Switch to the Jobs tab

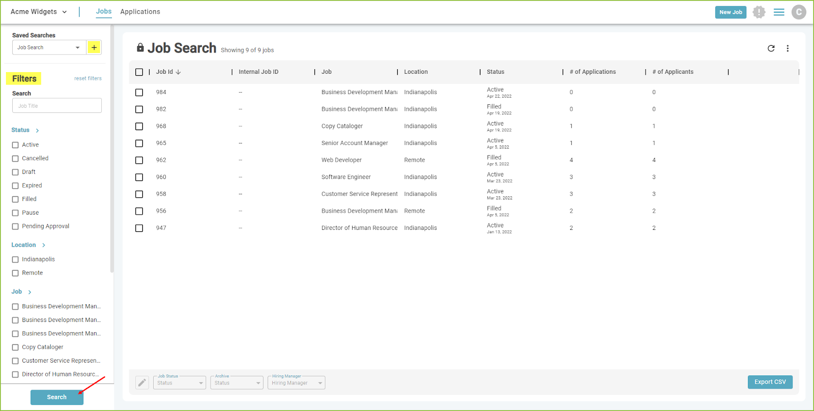click(x=104, y=12)
